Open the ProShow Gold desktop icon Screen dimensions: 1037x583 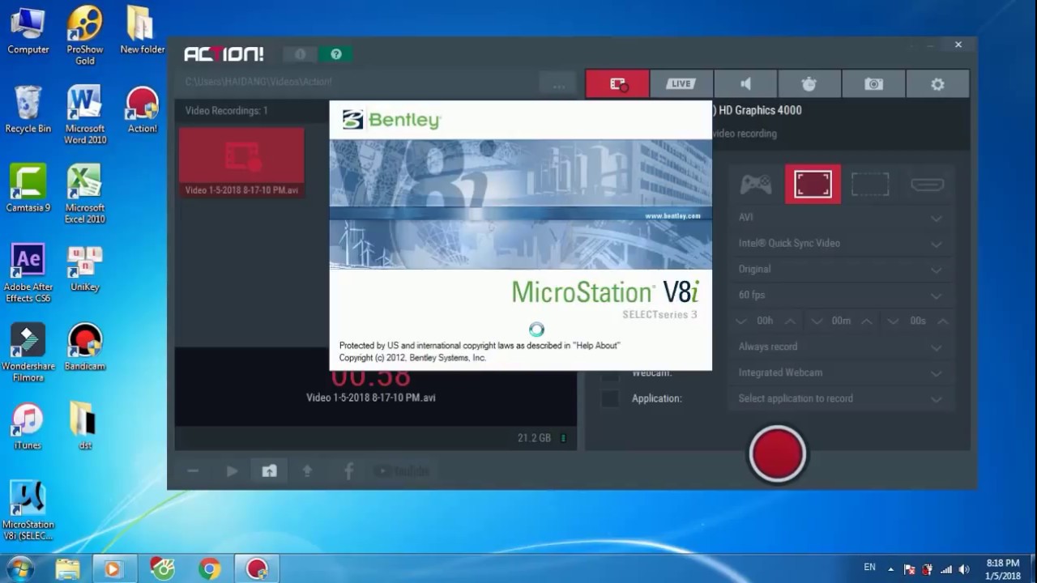tap(85, 36)
